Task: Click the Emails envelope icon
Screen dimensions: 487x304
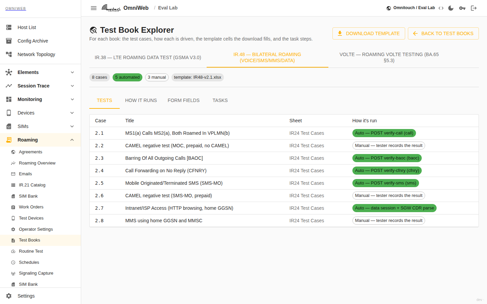Action: [13, 174]
